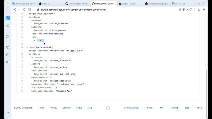212x119 pixels.
Task: Click 'docker_password' secret value
Action: pyautogui.click(x=59, y=30)
